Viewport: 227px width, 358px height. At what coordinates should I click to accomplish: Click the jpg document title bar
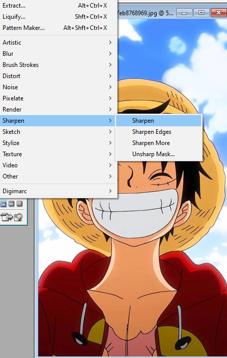click(x=146, y=13)
